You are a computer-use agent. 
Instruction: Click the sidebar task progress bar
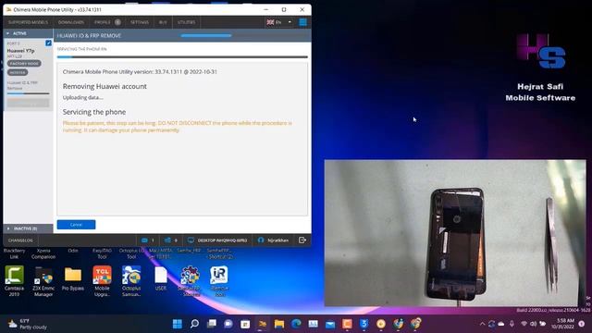coord(28,93)
